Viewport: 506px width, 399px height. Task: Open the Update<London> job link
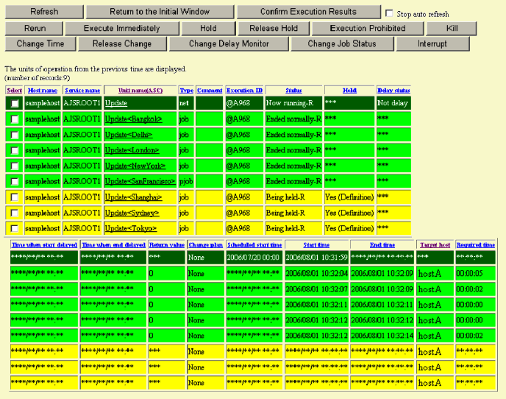tap(132, 150)
